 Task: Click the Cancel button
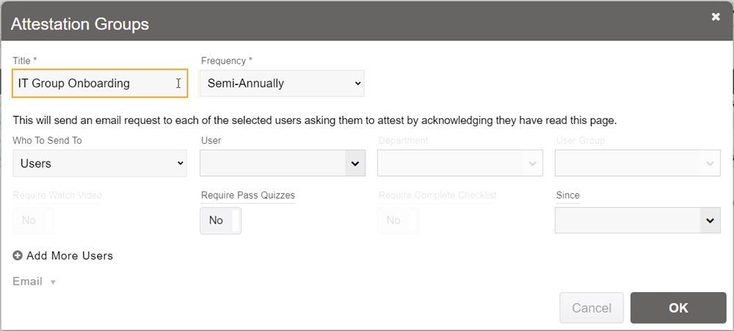tap(592, 308)
